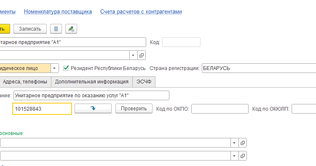
Task: Click the Код input field
Action: [181, 42]
